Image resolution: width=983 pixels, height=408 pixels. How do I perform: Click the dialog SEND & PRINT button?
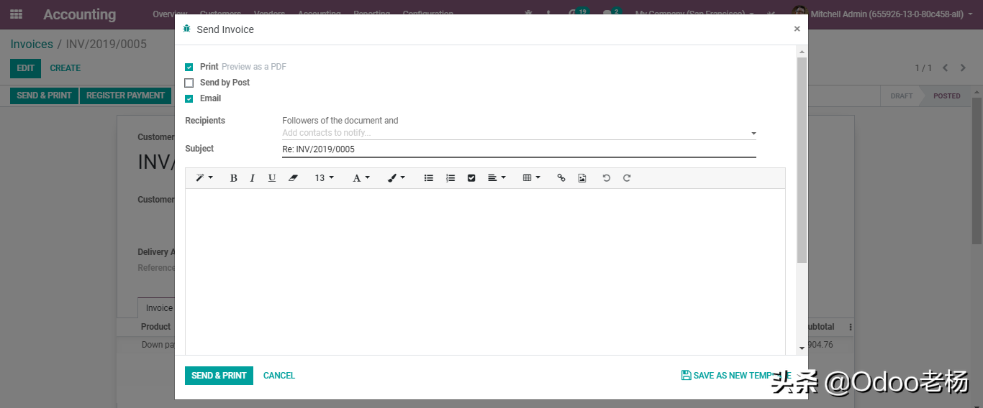pyautogui.click(x=219, y=376)
